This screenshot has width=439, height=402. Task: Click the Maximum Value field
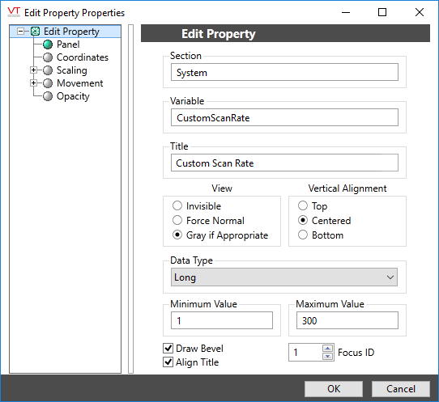(347, 320)
